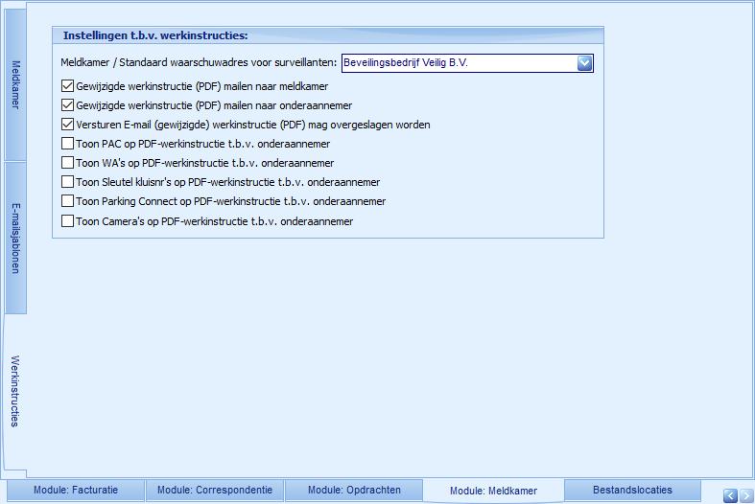The image size is (755, 504).
Task: Check Toon WA's op PDF-werkinstructie
Action: tap(67, 163)
